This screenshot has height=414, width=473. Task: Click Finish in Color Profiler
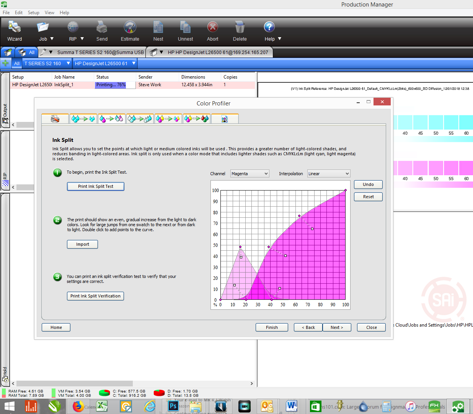(272, 327)
